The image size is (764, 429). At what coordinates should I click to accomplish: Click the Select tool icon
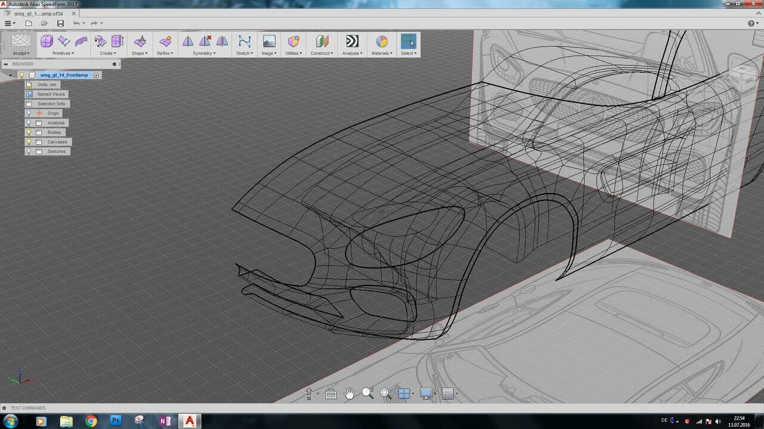tap(408, 41)
